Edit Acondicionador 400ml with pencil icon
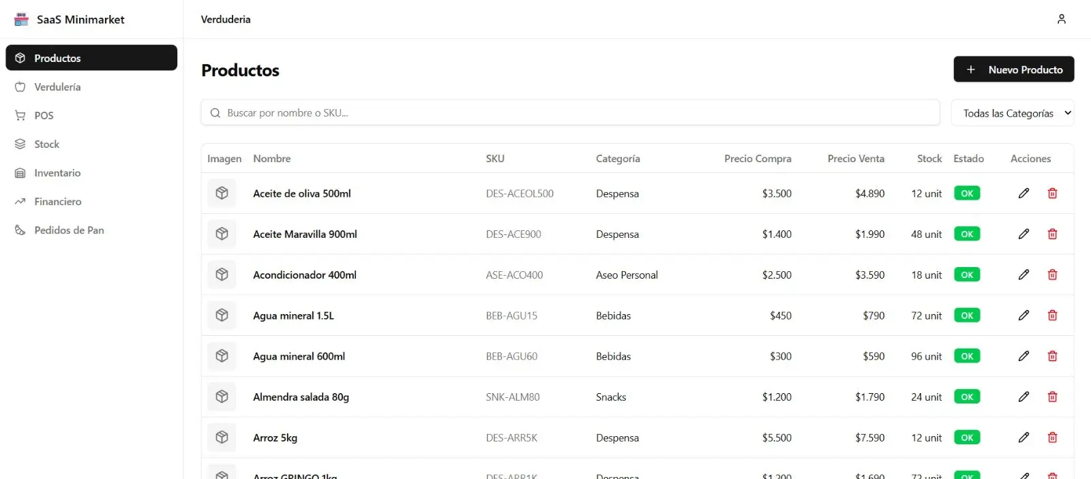Image resolution: width=1091 pixels, height=479 pixels. click(x=1023, y=275)
